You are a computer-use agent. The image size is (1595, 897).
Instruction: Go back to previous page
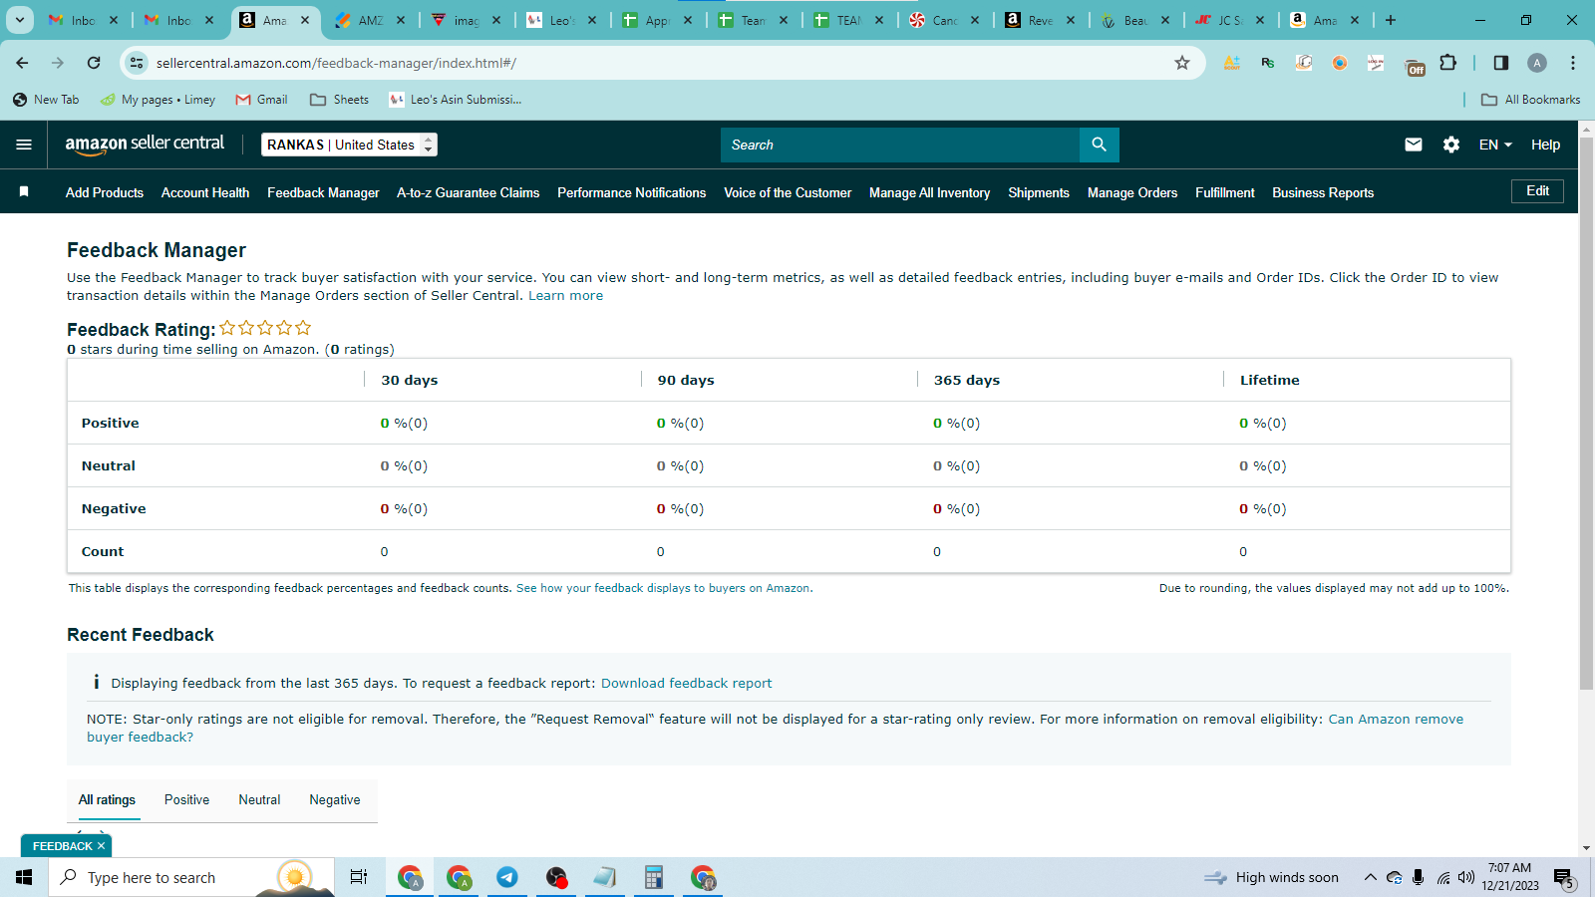[x=22, y=63]
